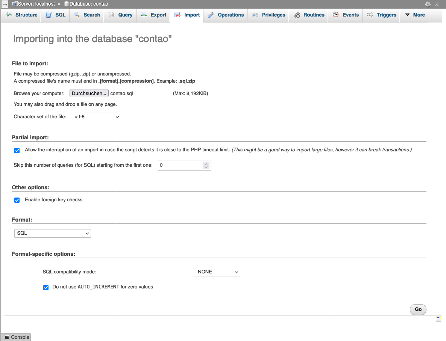Toggle Do not use AUTO_INCREMENT checkbox
This screenshot has height=341, width=446.
(x=46, y=288)
